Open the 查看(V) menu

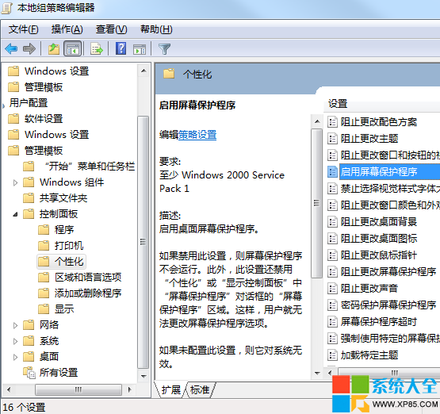pos(112,29)
